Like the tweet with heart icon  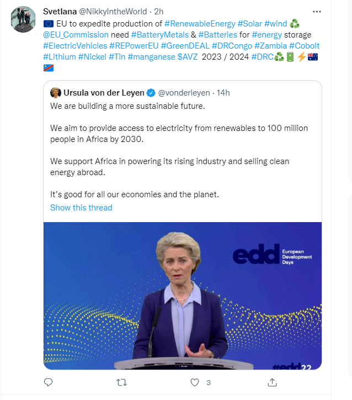(x=195, y=382)
